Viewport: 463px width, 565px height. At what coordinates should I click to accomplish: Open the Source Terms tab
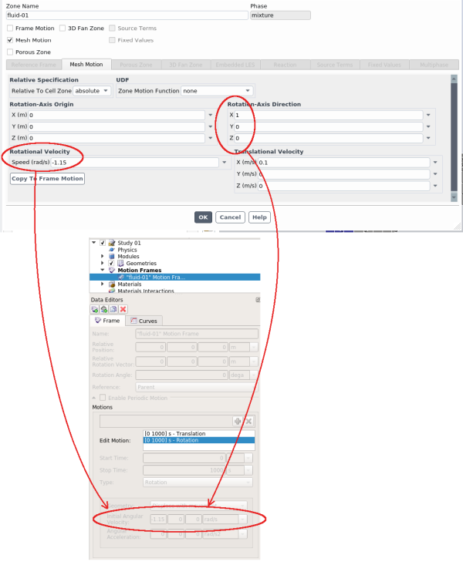tap(335, 65)
